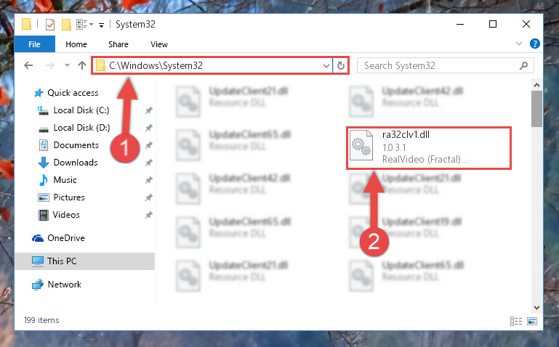Click the search magnifier icon

(x=523, y=65)
